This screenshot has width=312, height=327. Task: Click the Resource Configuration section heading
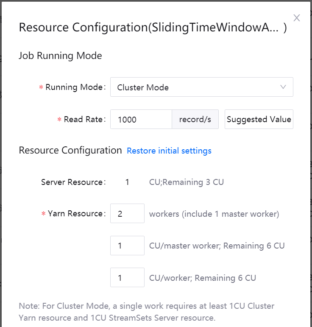[x=70, y=151]
